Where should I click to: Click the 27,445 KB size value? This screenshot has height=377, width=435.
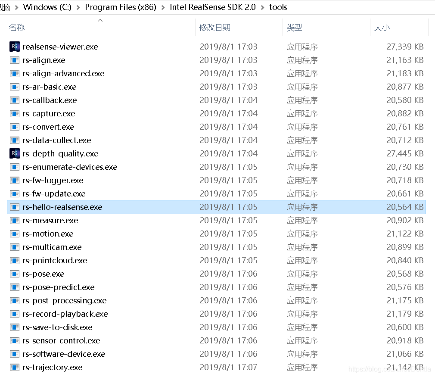[405, 153]
